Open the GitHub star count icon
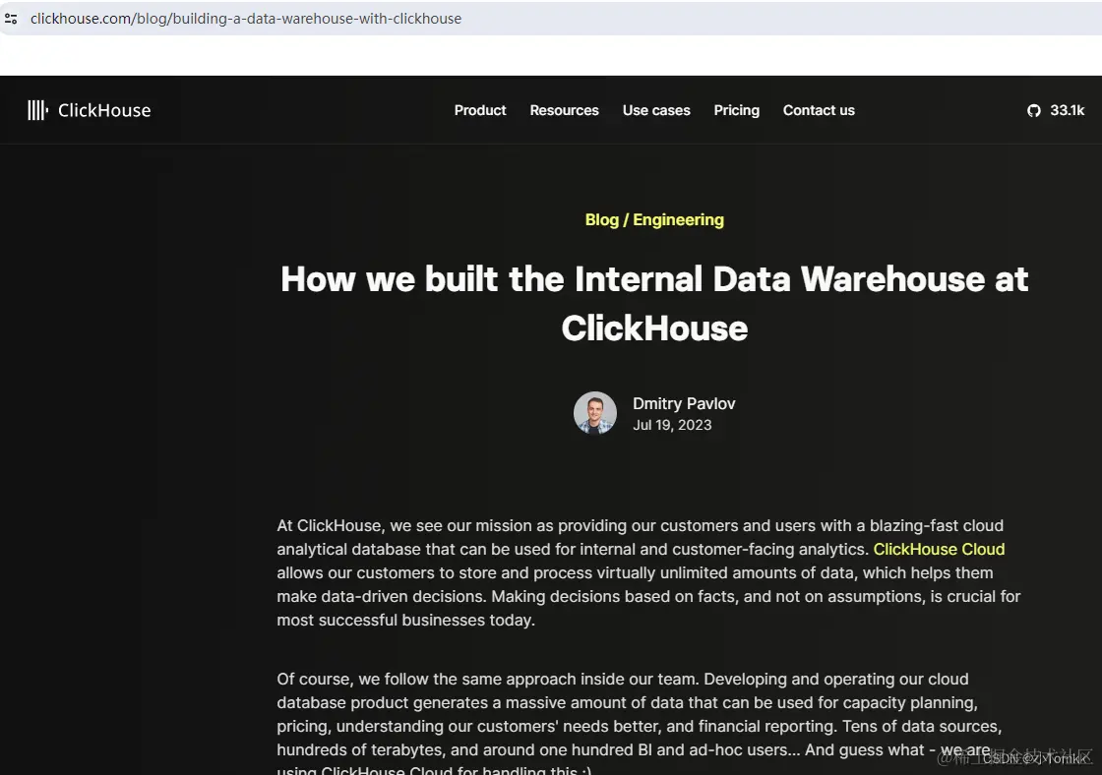Screen dimensions: 1102x775 1033,110
